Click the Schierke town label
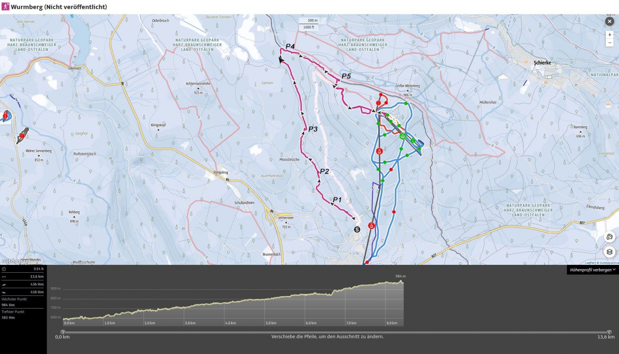Image resolution: width=619 pixels, height=354 pixels. 542,63
